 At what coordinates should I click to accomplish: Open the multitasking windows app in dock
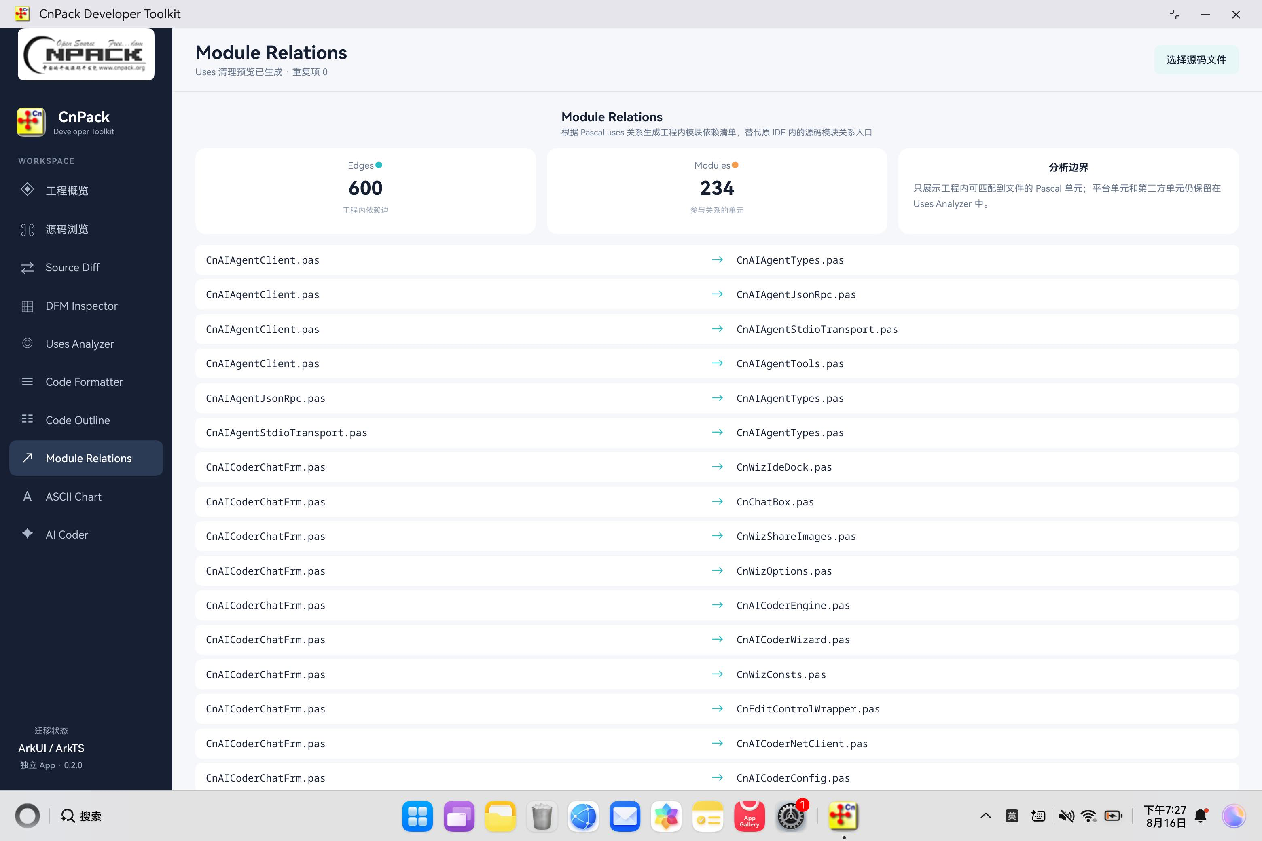click(459, 816)
